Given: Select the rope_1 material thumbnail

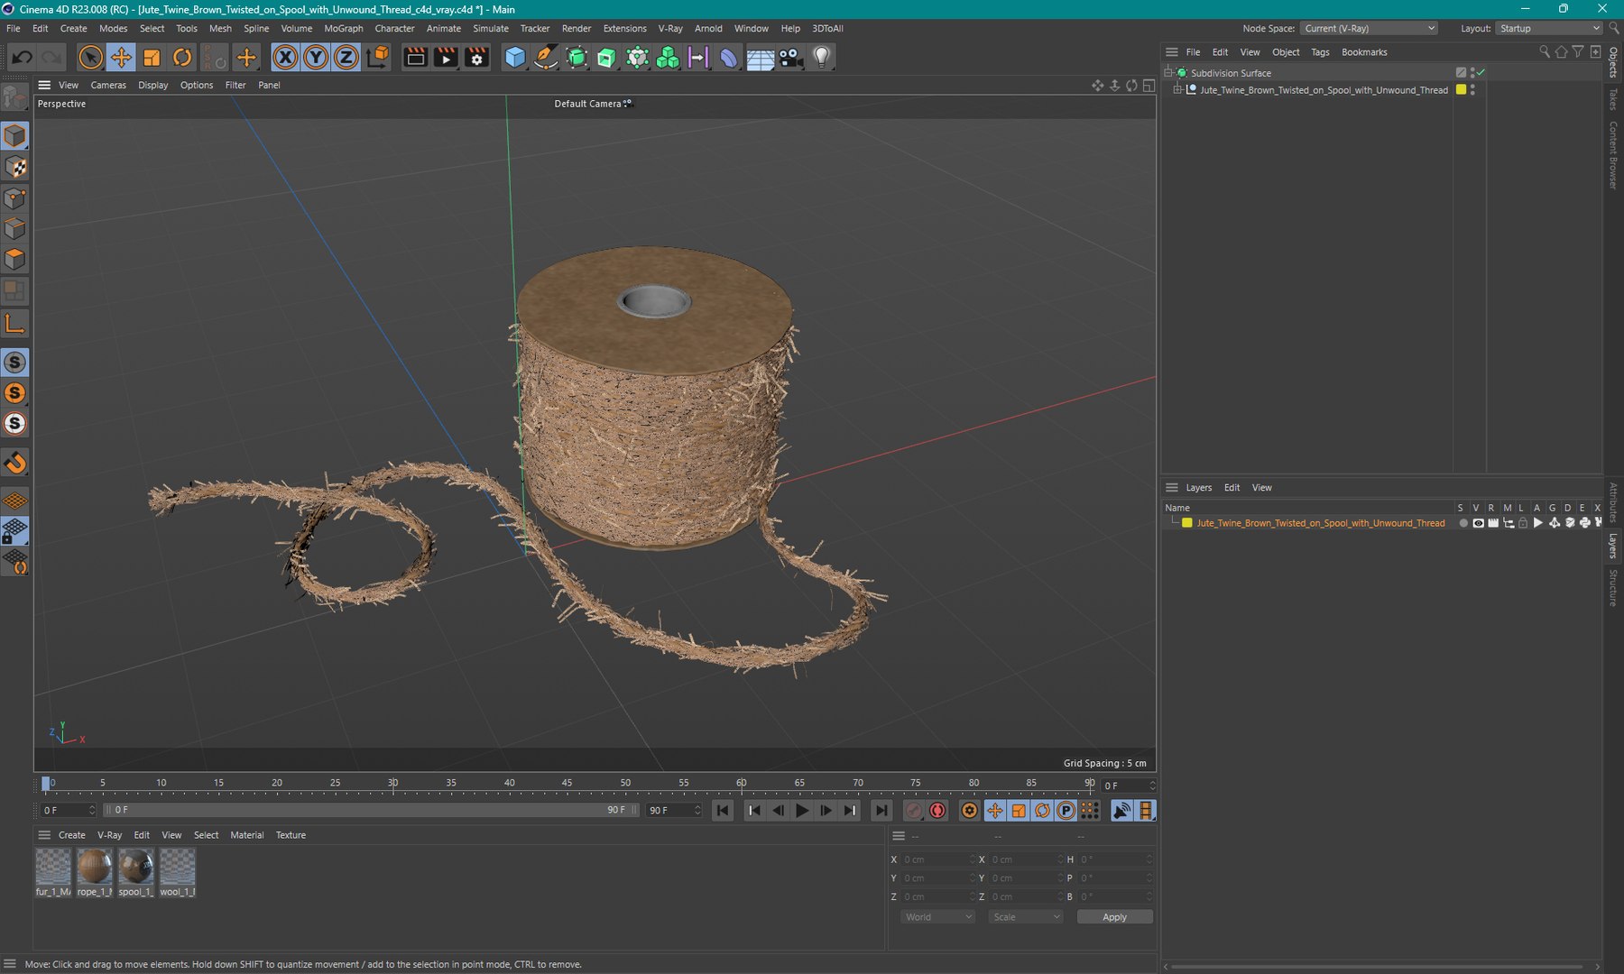Looking at the screenshot, I should (x=94, y=873).
